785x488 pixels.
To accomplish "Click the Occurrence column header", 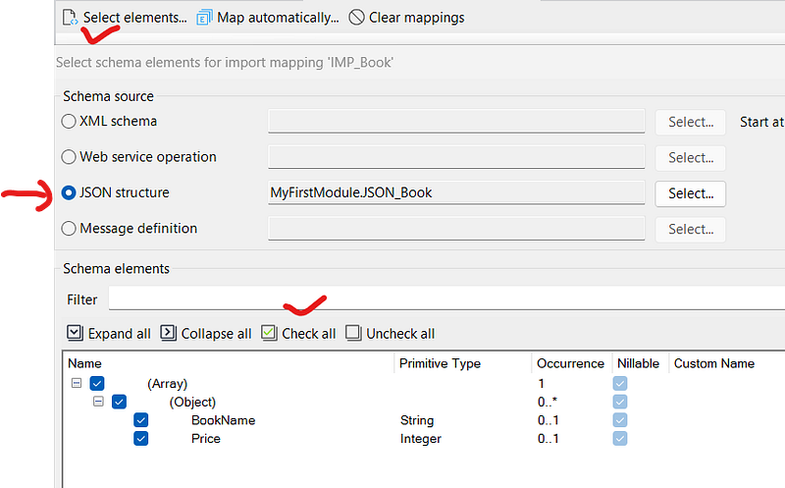I will pos(571,363).
